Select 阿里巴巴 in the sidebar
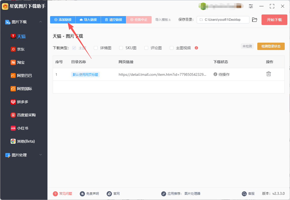The width and height of the screenshot is (290, 200). point(21,76)
